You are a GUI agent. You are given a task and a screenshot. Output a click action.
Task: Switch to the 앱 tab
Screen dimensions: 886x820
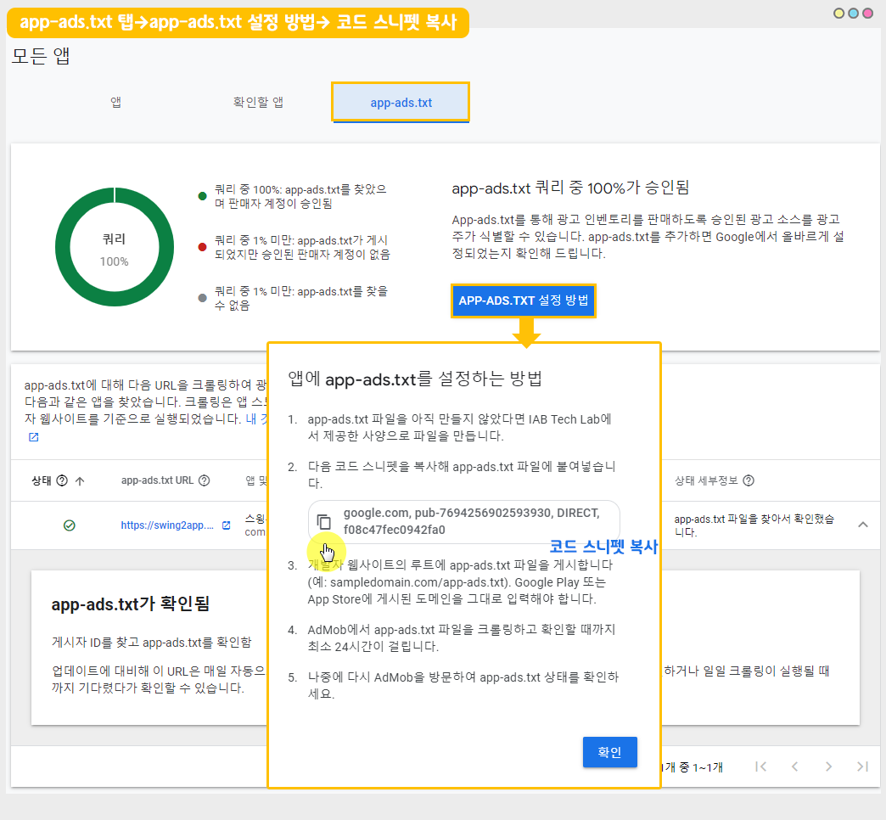click(115, 103)
